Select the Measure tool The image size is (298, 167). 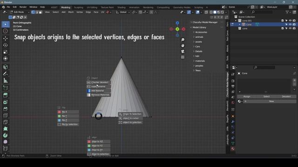(x=5, y=80)
